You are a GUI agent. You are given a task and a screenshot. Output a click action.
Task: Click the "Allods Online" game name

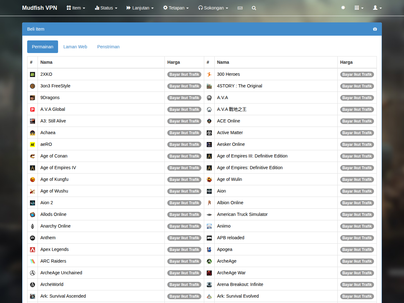(x=53, y=214)
